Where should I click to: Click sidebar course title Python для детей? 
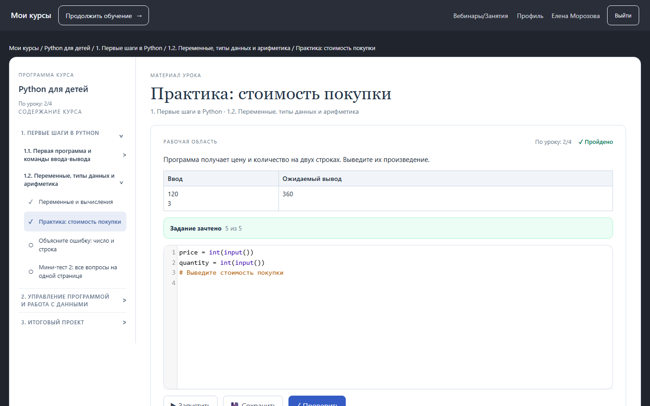tap(53, 89)
